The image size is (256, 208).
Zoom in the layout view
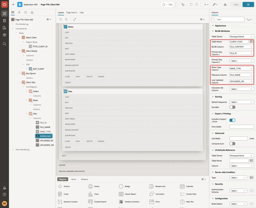[66, 19]
